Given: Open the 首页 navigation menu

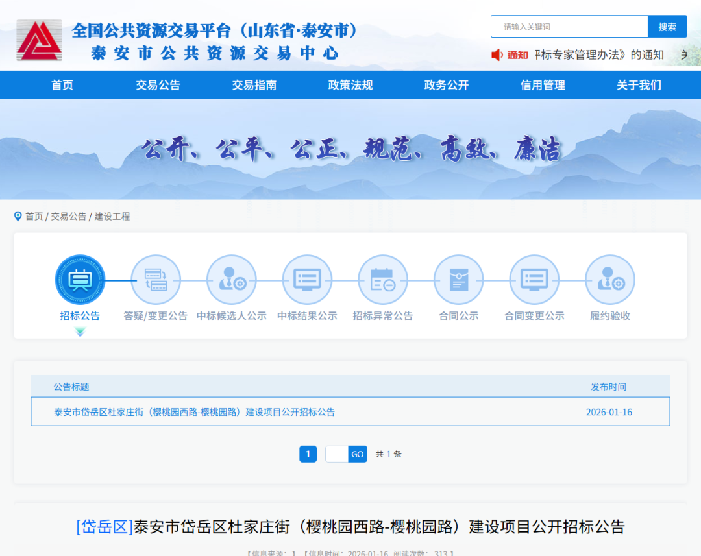Looking at the screenshot, I should [x=62, y=85].
